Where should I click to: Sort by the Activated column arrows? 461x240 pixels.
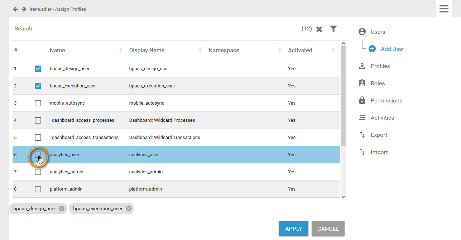point(333,51)
